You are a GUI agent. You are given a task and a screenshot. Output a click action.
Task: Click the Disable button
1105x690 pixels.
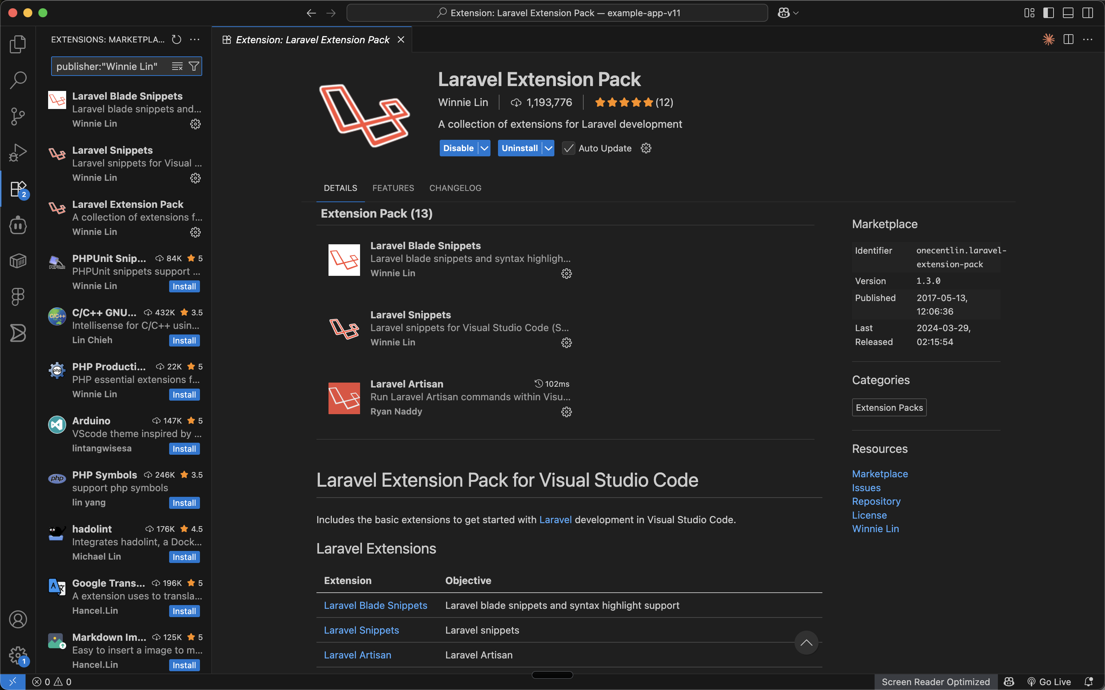click(x=458, y=148)
